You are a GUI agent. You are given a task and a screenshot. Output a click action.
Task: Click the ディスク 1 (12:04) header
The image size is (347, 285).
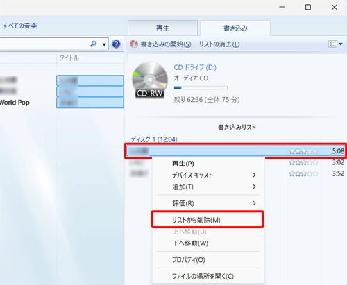pyautogui.click(x=154, y=139)
